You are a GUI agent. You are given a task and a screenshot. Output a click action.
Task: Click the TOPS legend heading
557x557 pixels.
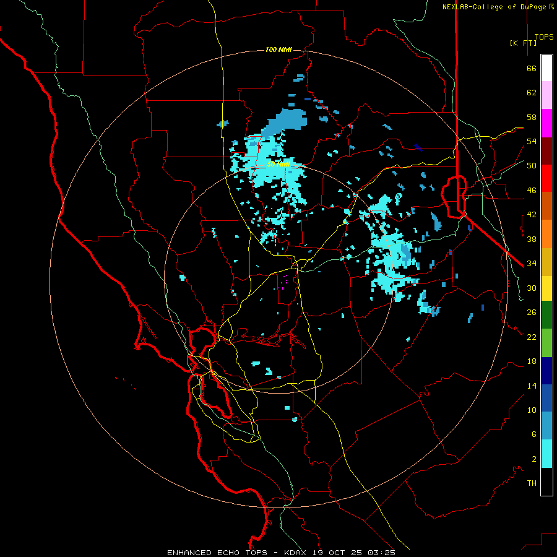pyautogui.click(x=544, y=37)
